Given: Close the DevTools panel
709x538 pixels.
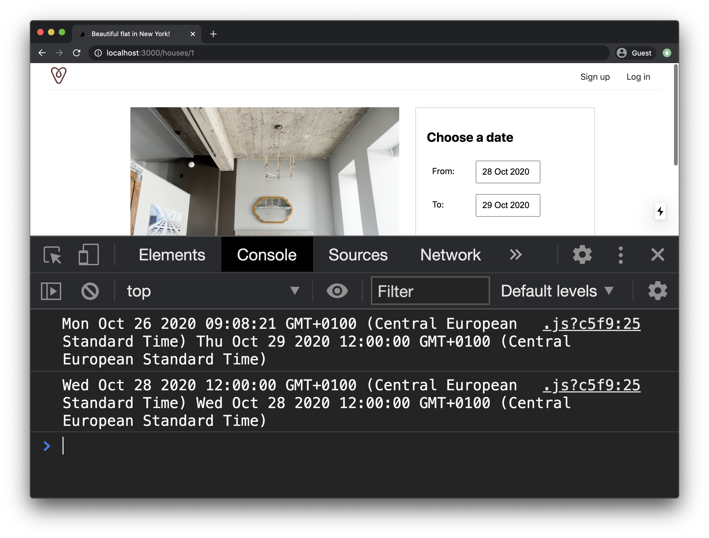Looking at the screenshot, I should pos(657,255).
